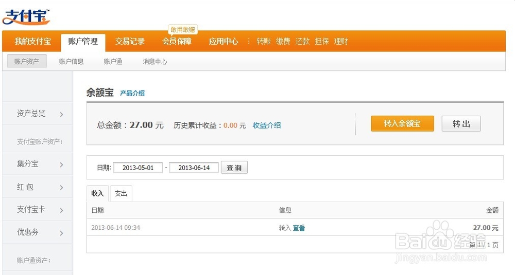The height and width of the screenshot is (275, 515).
Task: Click the 理财 shortcut link
Action: pos(341,41)
